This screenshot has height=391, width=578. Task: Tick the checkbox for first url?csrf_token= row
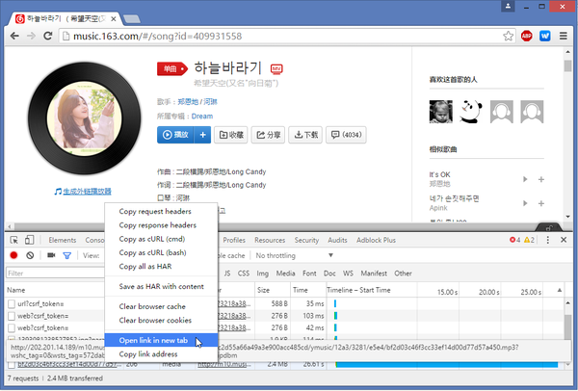tap(12, 304)
